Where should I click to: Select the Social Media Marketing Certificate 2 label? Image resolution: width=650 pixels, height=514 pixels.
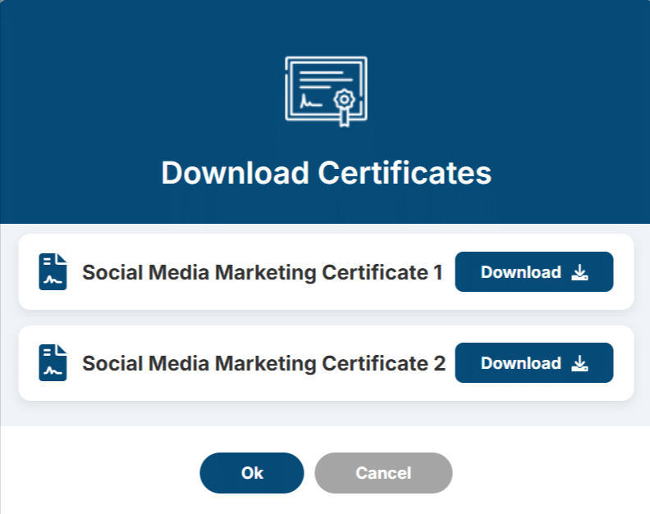click(263, 363)
